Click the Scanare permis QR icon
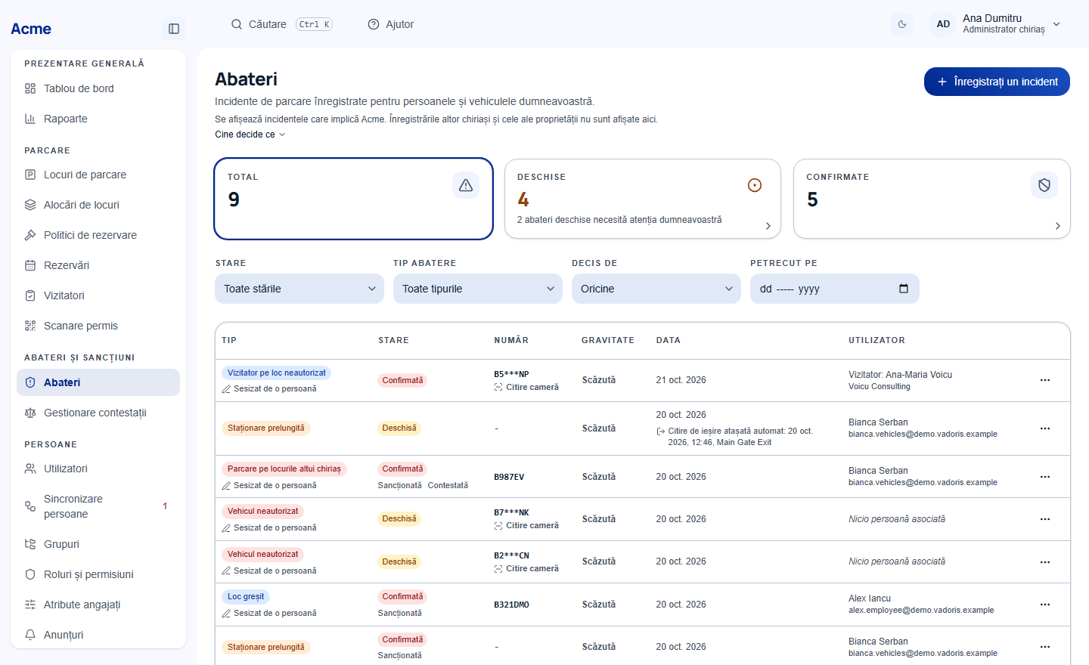Image resolution: width=1089 pixels, height=665 pixels. coord(30,326)
